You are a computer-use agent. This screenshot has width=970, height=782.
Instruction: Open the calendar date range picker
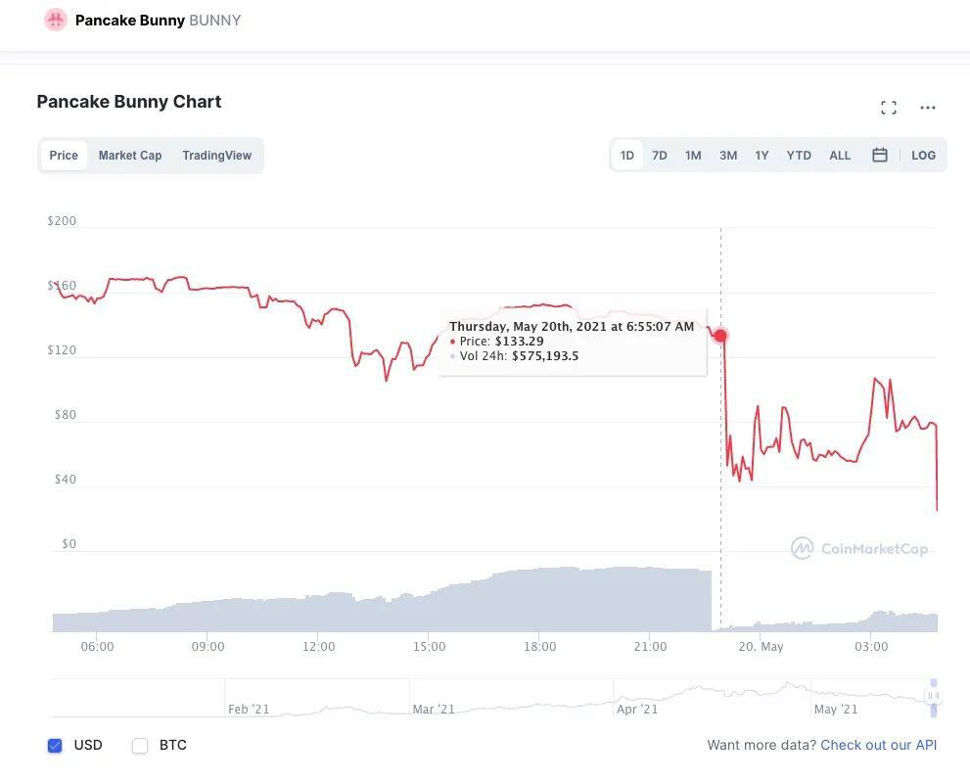coord(880,156)
